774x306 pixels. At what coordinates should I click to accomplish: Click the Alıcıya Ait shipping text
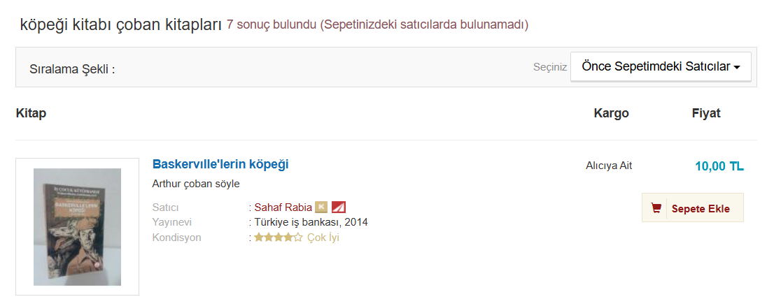(x=609, y=166)
